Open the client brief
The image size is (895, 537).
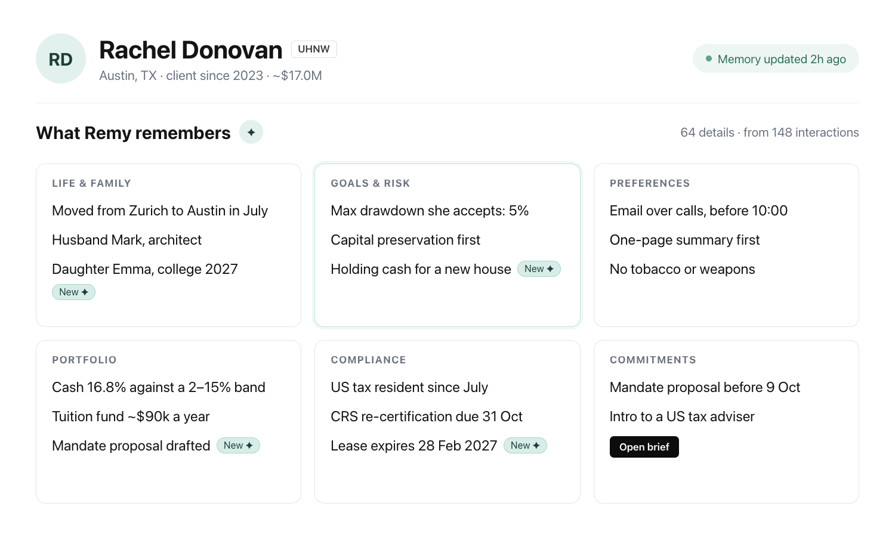644,447
